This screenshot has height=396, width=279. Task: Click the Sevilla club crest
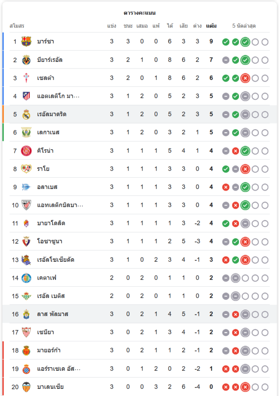tap(26, 332)
